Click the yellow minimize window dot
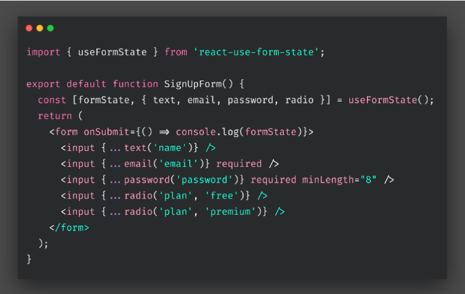The image size is (465, 294). coord(40,28)
